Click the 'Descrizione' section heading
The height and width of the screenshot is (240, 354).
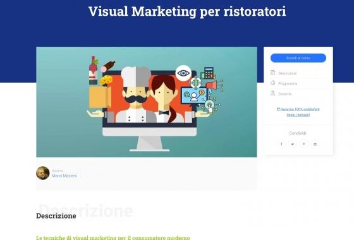click(56, 215)
